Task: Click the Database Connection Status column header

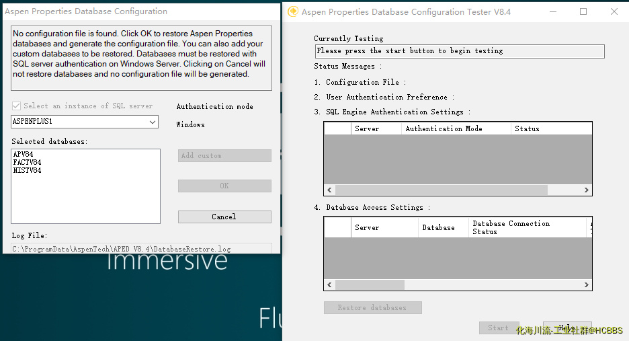Action: [x=528, y=227]
